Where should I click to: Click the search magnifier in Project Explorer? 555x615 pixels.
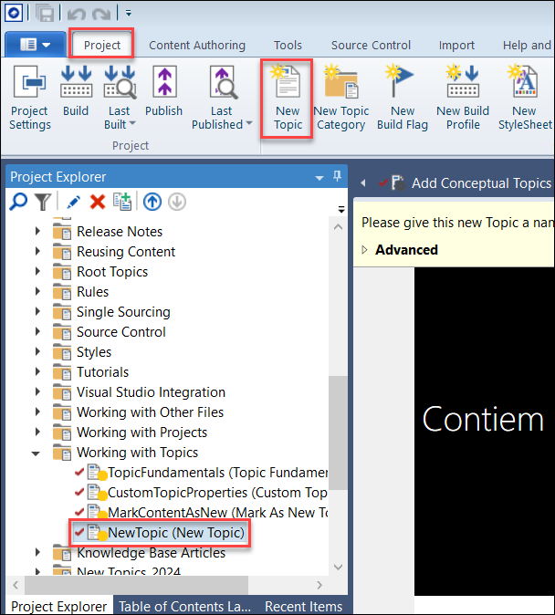tap(18, 202)
